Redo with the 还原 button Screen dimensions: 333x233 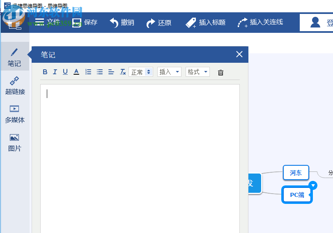click(159, 23)
